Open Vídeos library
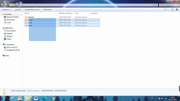Viewport: 180px width, 101px height. tap(9, 39)
